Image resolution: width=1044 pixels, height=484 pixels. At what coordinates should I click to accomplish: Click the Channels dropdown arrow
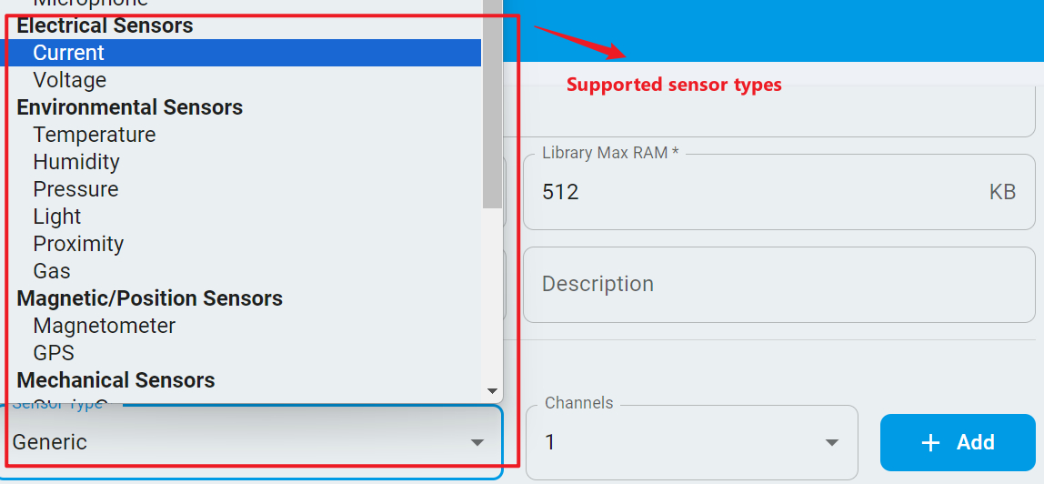[831, 443]
